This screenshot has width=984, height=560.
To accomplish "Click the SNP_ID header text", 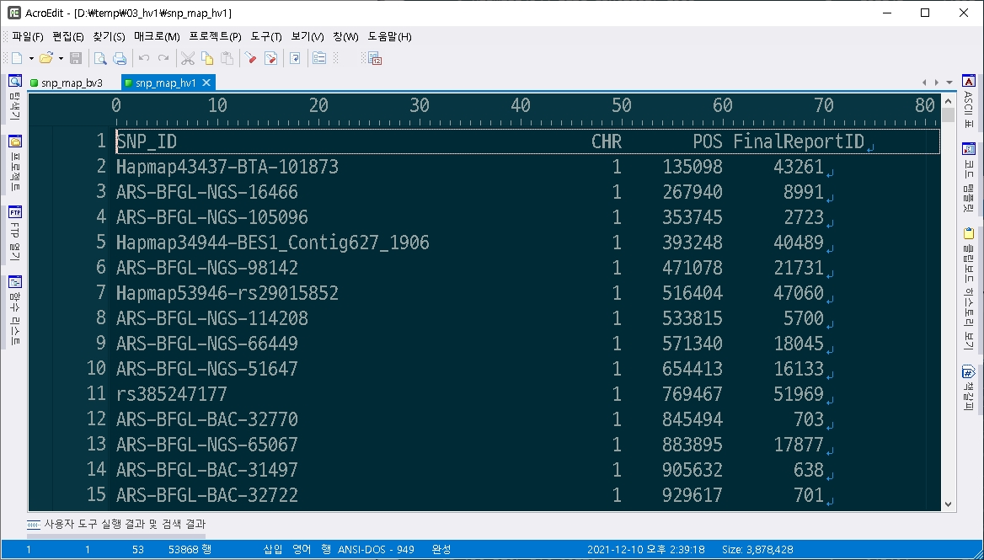I will point(147,141).
